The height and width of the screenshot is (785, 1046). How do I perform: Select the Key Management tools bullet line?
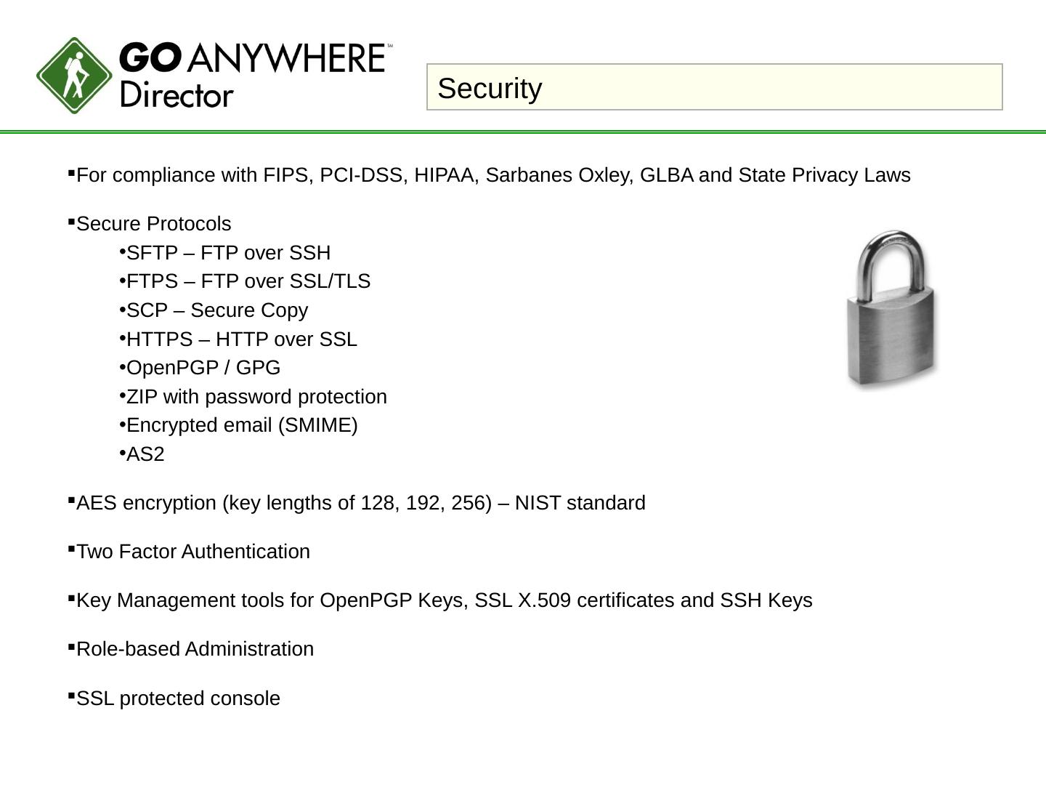click(444, 600)
